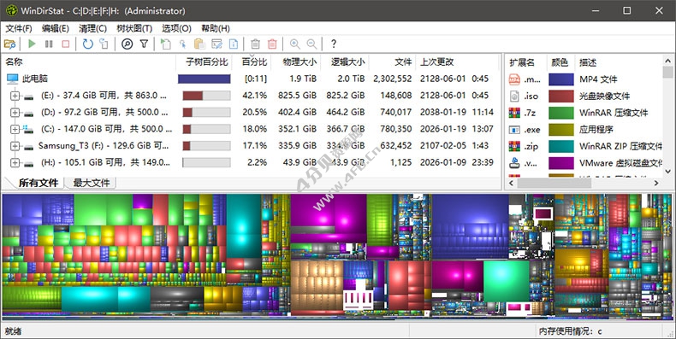This screenshot has height=339, width=676.
Task: Click the 光盘映像文件 description text
Action: pyautogui.click(x=605, y=96)
